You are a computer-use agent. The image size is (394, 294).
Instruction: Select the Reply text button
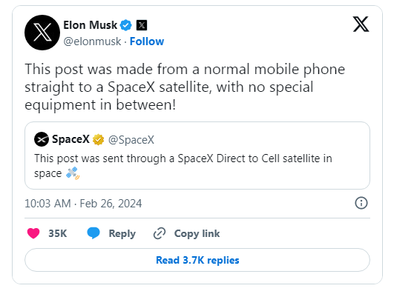(x=122, y=233)
